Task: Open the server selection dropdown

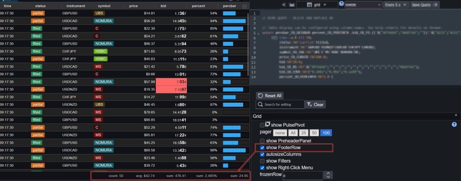Action: click(x=360, y=5)
